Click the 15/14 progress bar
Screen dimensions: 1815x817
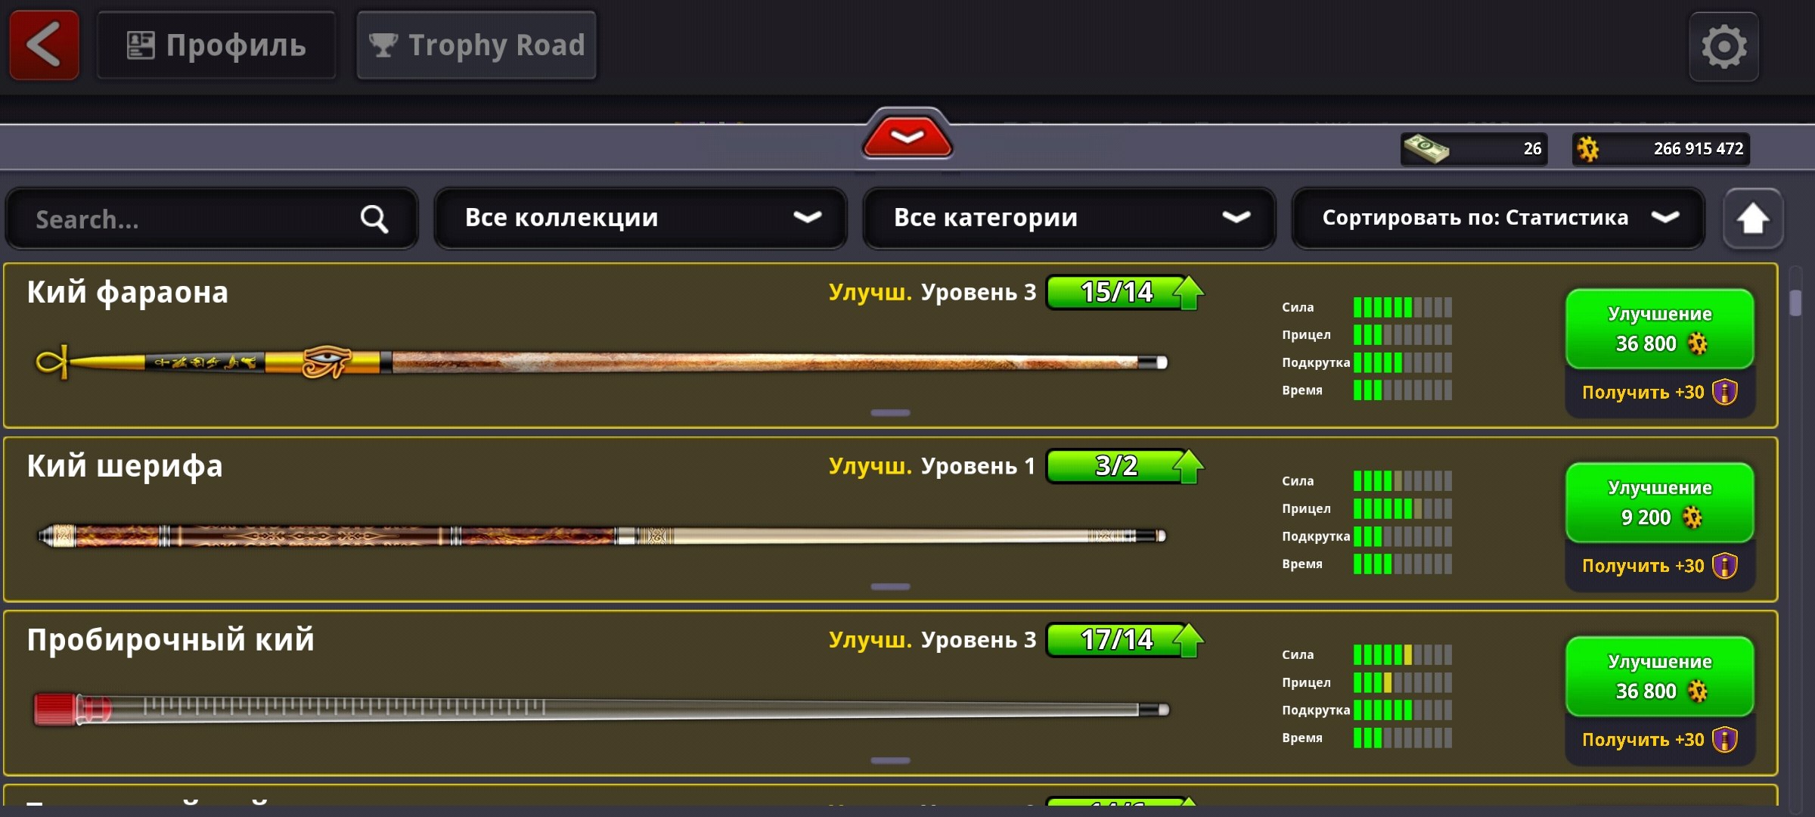click(x=1116, y=292)
